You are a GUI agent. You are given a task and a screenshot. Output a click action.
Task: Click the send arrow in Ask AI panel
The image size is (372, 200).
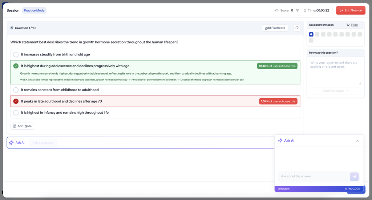pyautogui.click(x=354, y=176)
